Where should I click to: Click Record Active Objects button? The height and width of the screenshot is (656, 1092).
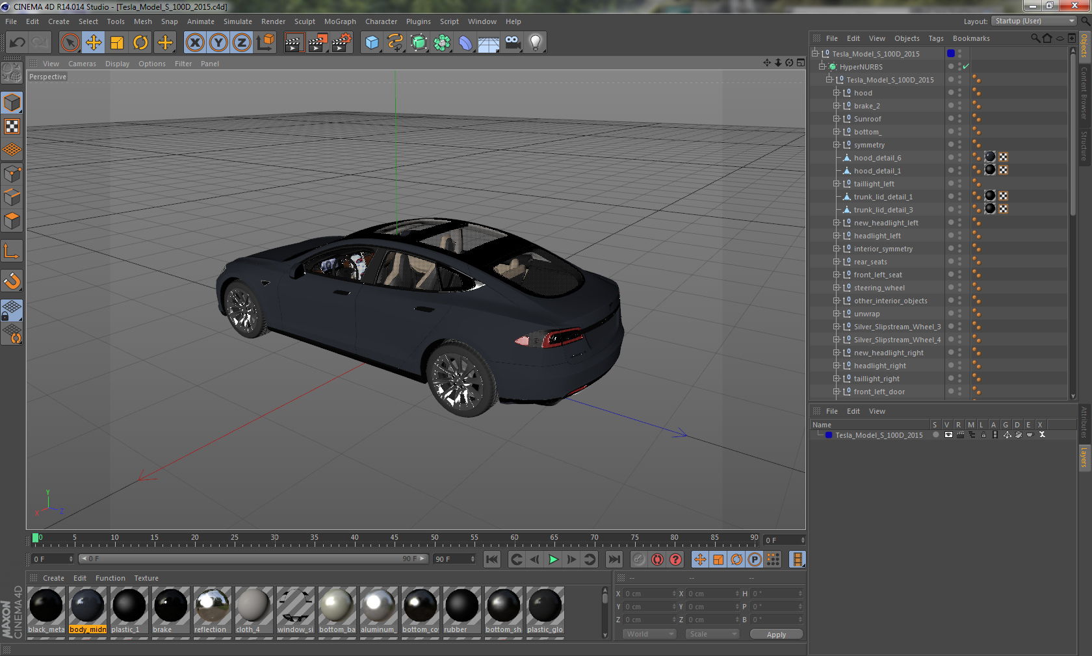639,559
